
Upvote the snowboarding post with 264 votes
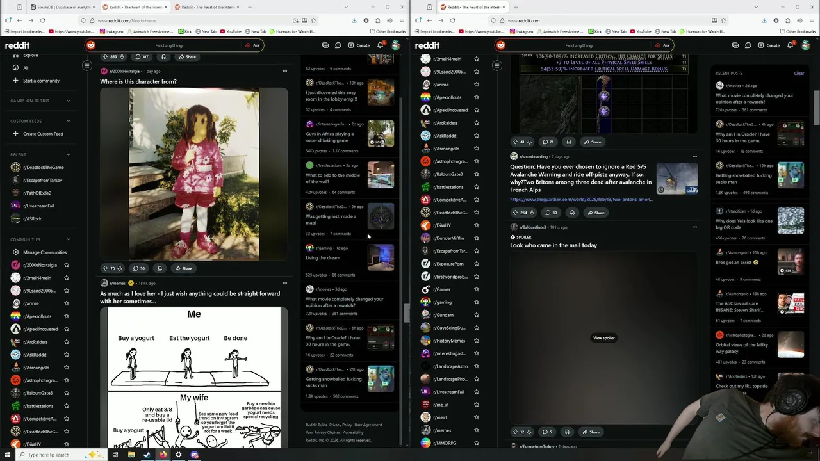tap(516, 213)
